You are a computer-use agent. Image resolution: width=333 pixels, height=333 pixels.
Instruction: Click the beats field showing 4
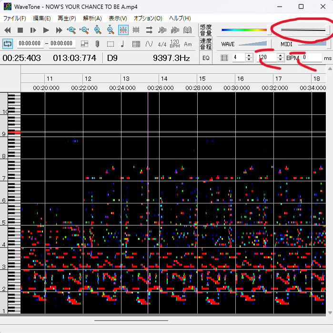pyautogui.click(x=239, y=58)
